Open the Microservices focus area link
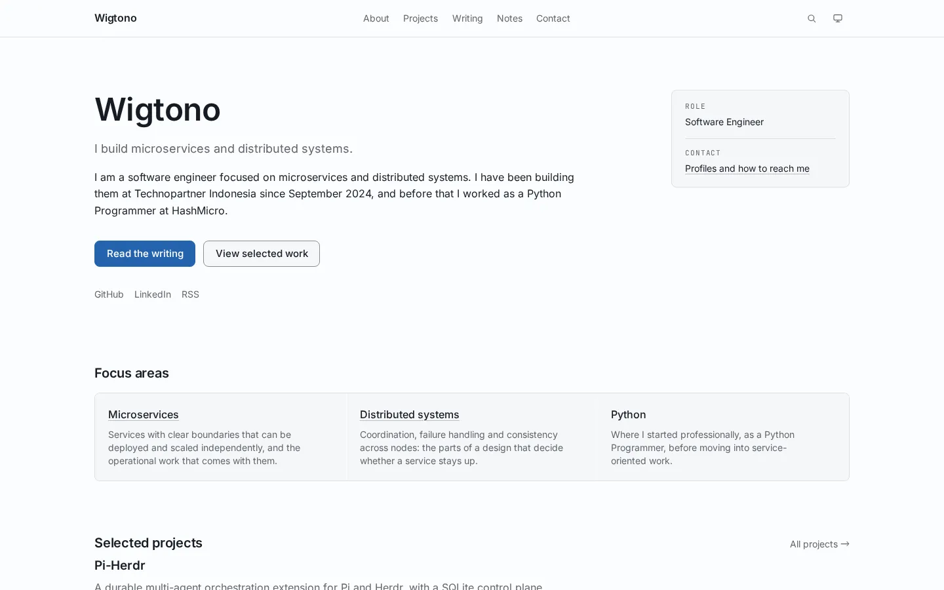The width and height of the screenshot is (944, 590). [x=144, y=414]
